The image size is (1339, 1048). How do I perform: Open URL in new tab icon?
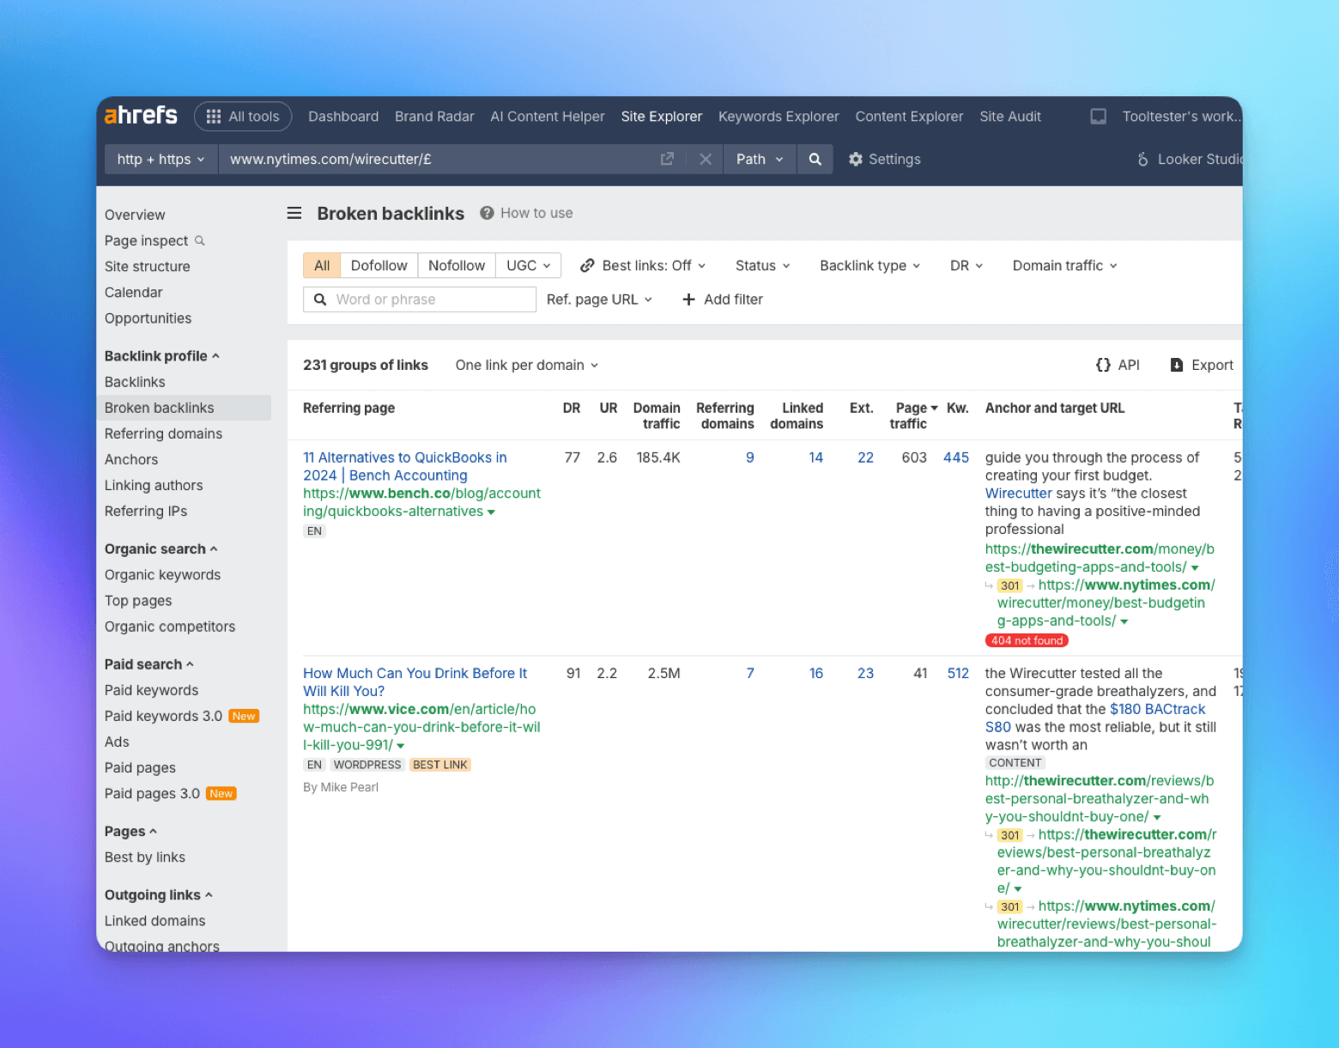(x=667, y=159)
